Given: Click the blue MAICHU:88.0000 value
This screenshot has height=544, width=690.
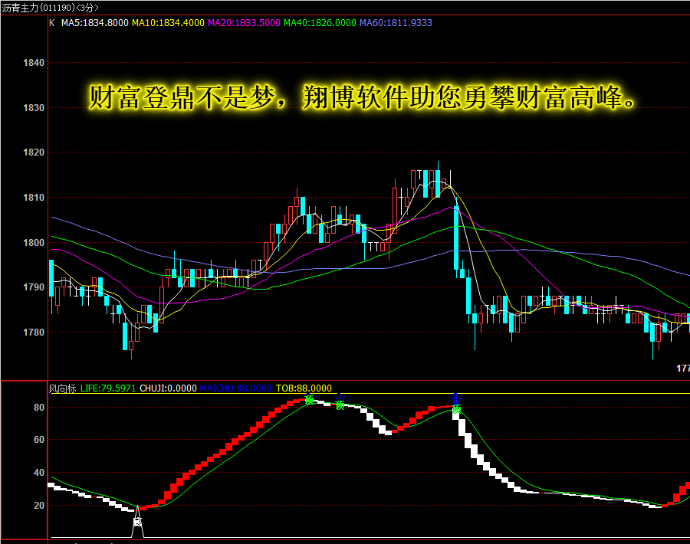Looking at the screenshot, I should pos(235,388).
